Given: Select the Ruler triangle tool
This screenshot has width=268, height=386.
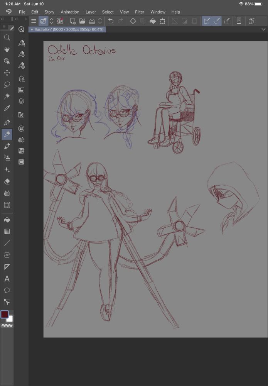Looking at the screenshot, I should point(7,267).
